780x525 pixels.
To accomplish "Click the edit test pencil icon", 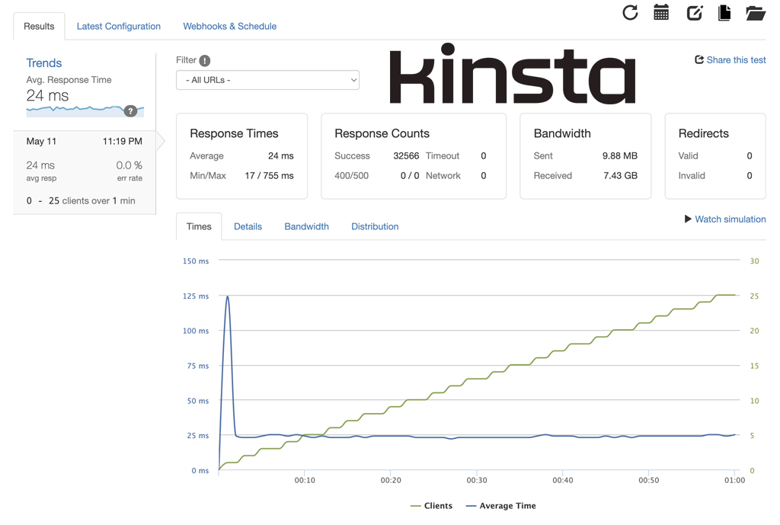I will [695, 12].
